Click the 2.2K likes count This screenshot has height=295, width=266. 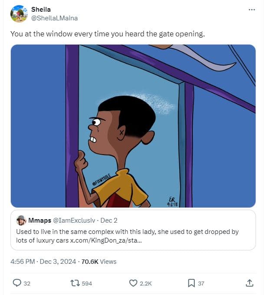(146, 283)
